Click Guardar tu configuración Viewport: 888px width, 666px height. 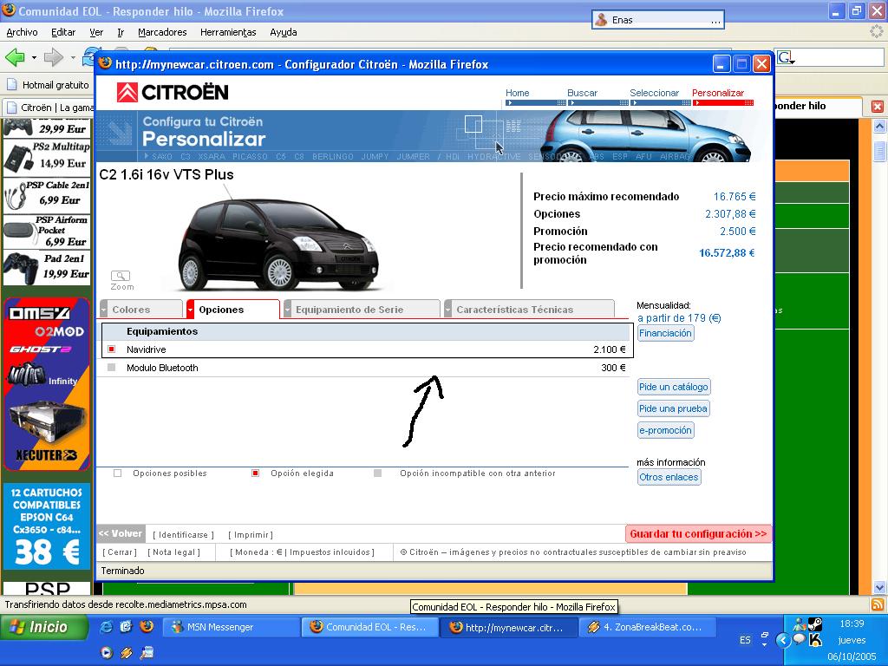point(698,533)
